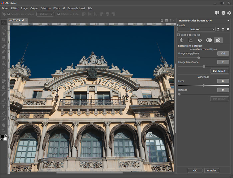Screen dimensions: 233x178
Task: Click the tile windows grid icon
Action: tap(166, 20)
